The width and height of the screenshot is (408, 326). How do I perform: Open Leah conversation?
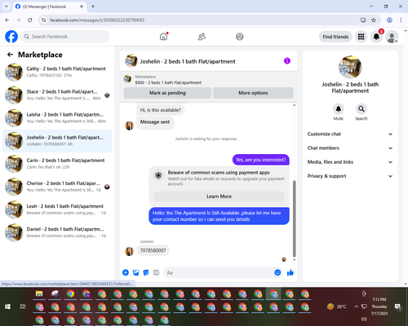[x=57, y=209]
